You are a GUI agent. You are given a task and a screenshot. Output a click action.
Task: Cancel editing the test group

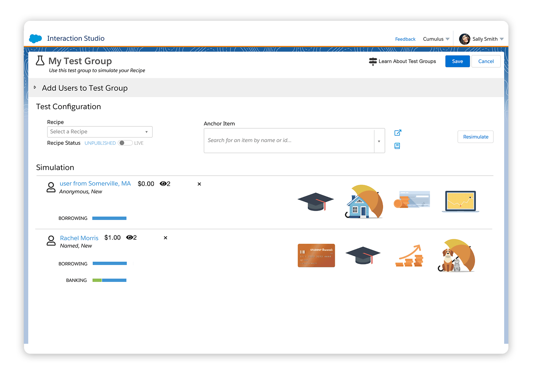click(486, 61)
